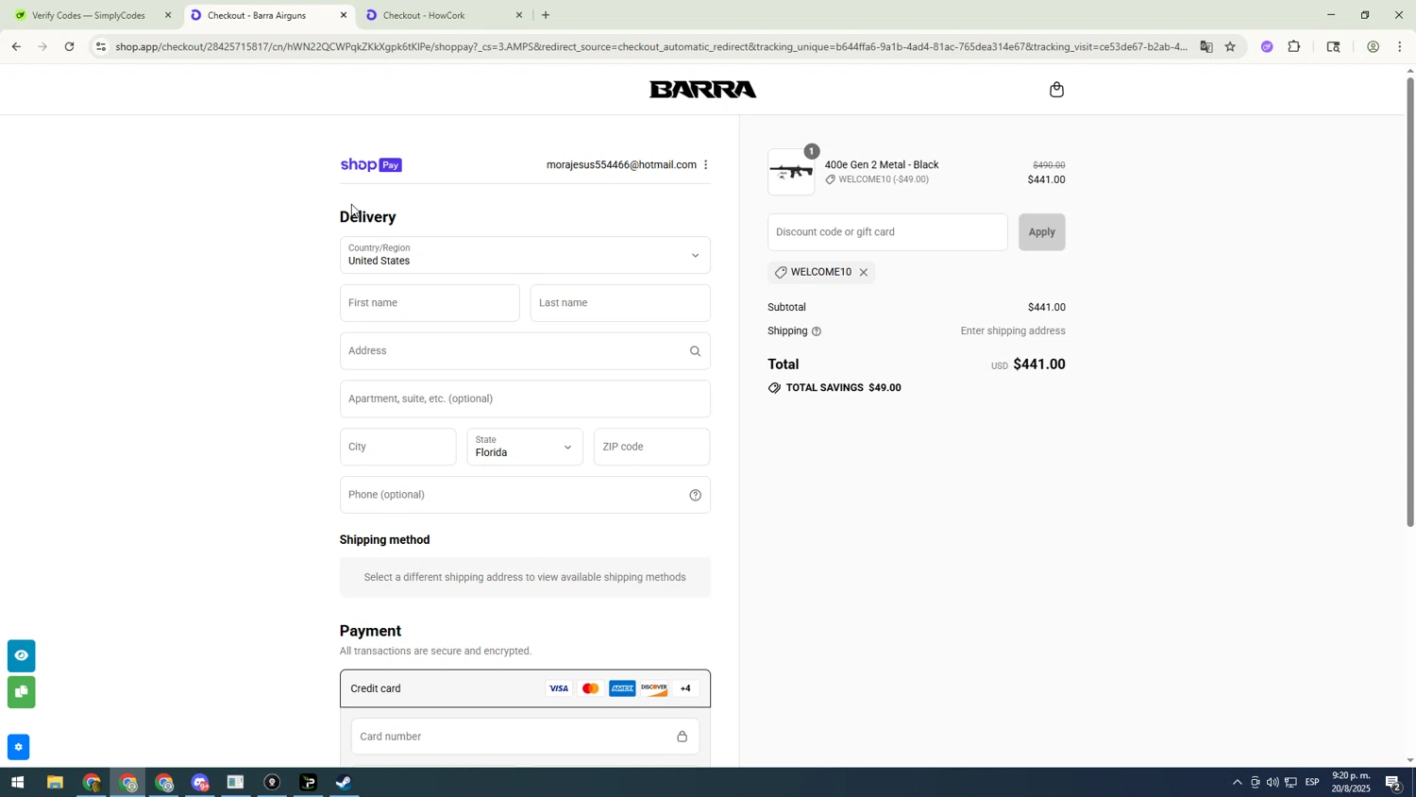Open File Explorer from the taskbar

tap(55, 783)
